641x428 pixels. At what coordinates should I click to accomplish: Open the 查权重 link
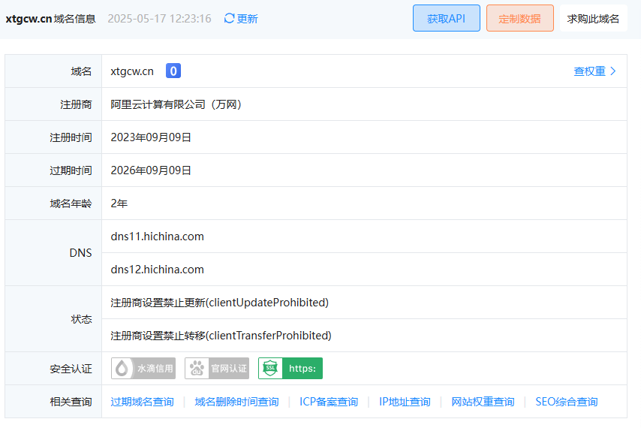[589, 71]
